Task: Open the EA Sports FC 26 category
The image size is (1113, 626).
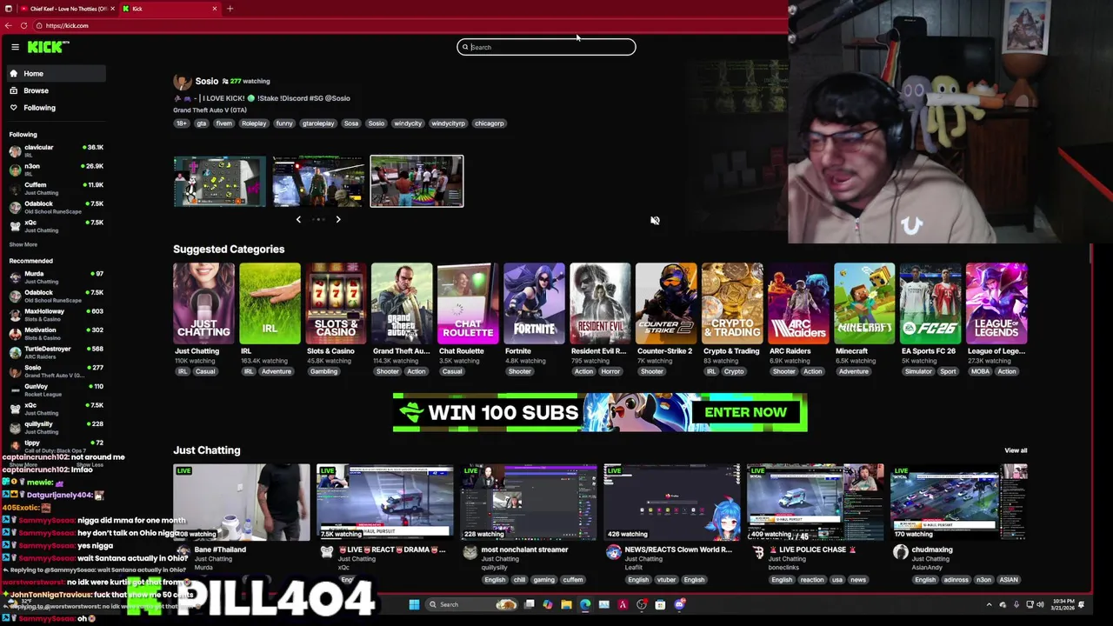Action: tap(930, 303)
